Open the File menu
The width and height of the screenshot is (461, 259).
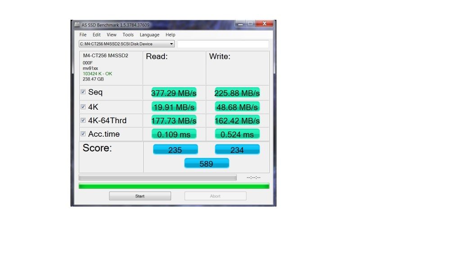point(83,35)
